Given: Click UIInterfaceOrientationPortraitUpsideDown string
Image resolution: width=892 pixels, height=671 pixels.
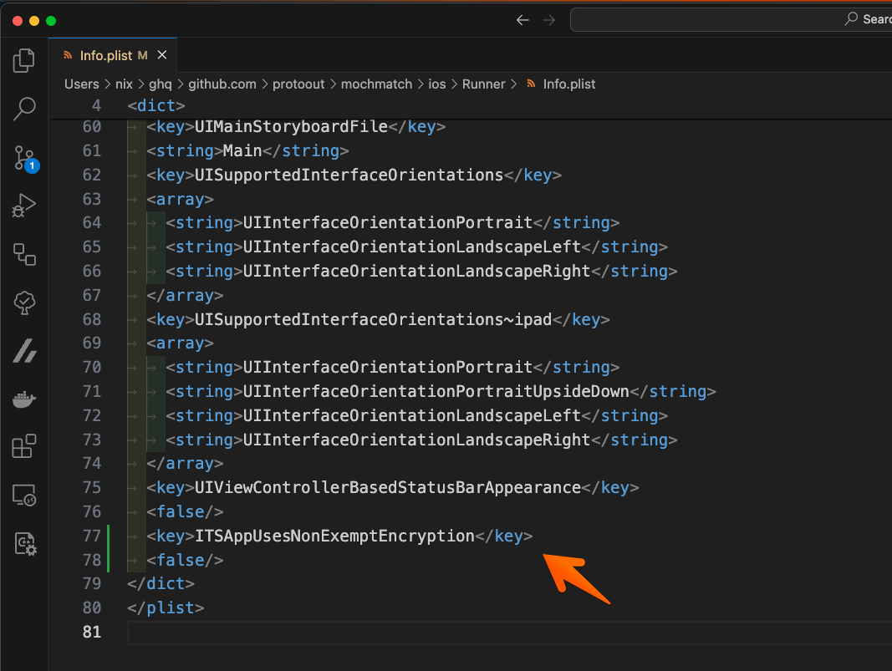Looking at the screenshot, I should pyautogui.click(x=436, y=391).
